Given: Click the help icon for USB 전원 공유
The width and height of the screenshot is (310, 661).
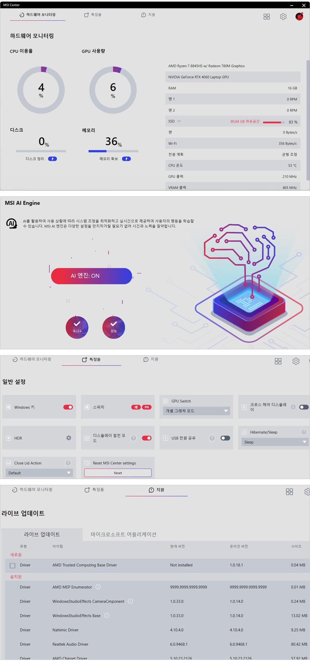Looking at the screenshot, I should click(212, 438).
